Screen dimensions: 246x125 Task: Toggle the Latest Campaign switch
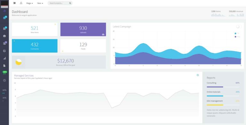239,27
